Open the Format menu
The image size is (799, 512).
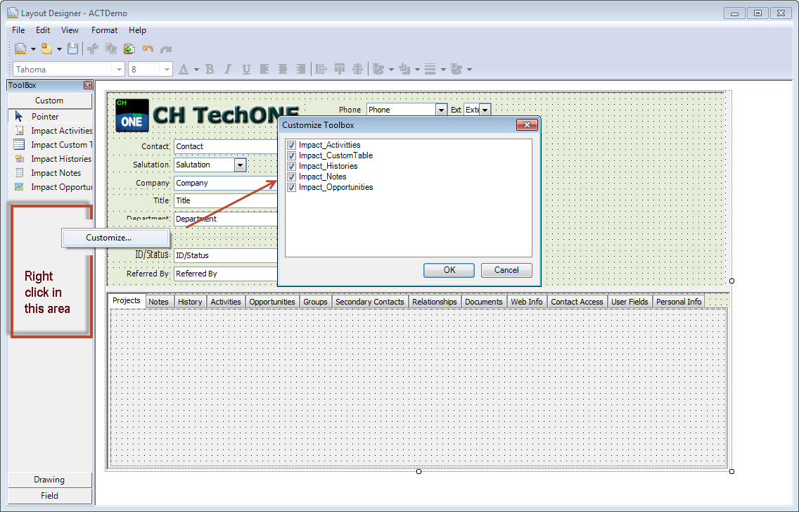tap(104, 30)
